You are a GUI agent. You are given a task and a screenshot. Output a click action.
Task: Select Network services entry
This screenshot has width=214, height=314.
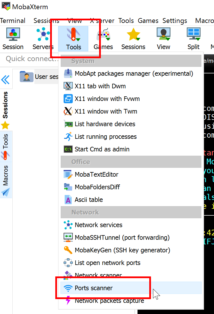click(131, 225)
